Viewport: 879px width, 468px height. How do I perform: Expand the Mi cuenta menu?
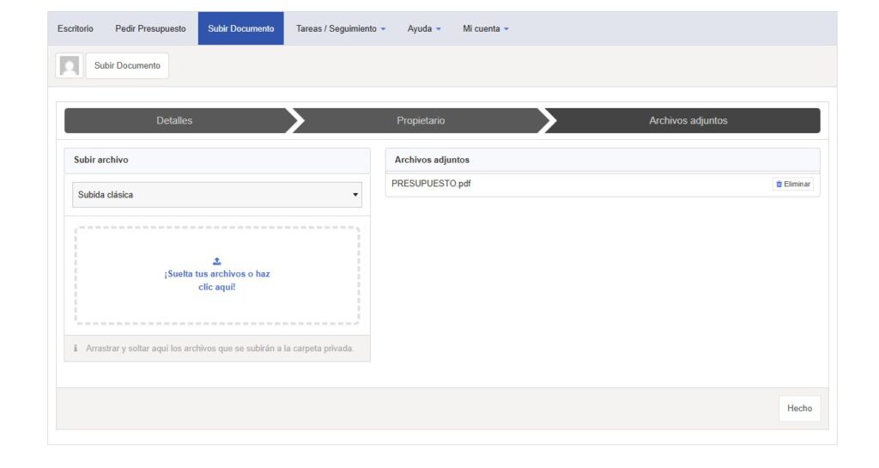click(486, 28)
